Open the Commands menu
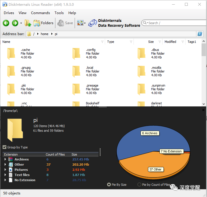 click(40, 13)
